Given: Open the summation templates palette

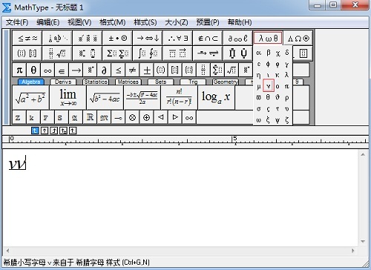Looking at the screenshot, I should pos(117,53).
